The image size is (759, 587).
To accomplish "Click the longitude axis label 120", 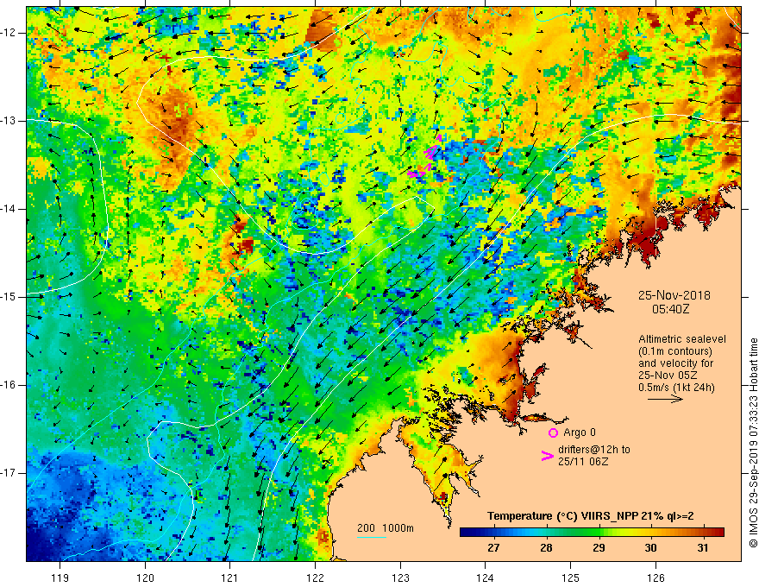I will (145, 578).
